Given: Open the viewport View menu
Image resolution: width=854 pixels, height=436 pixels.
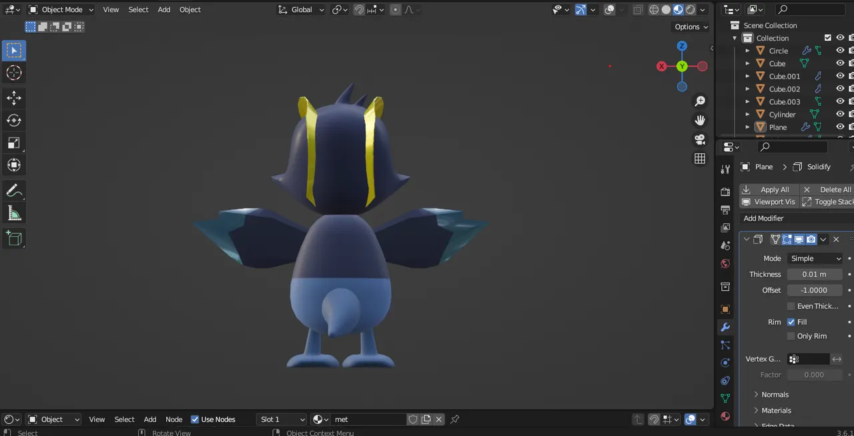Looking at the screenshot, I should click(111, 9).
